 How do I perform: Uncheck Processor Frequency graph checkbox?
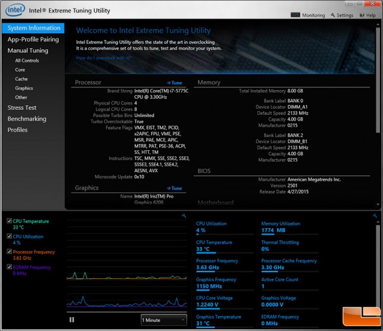[10, 251]
